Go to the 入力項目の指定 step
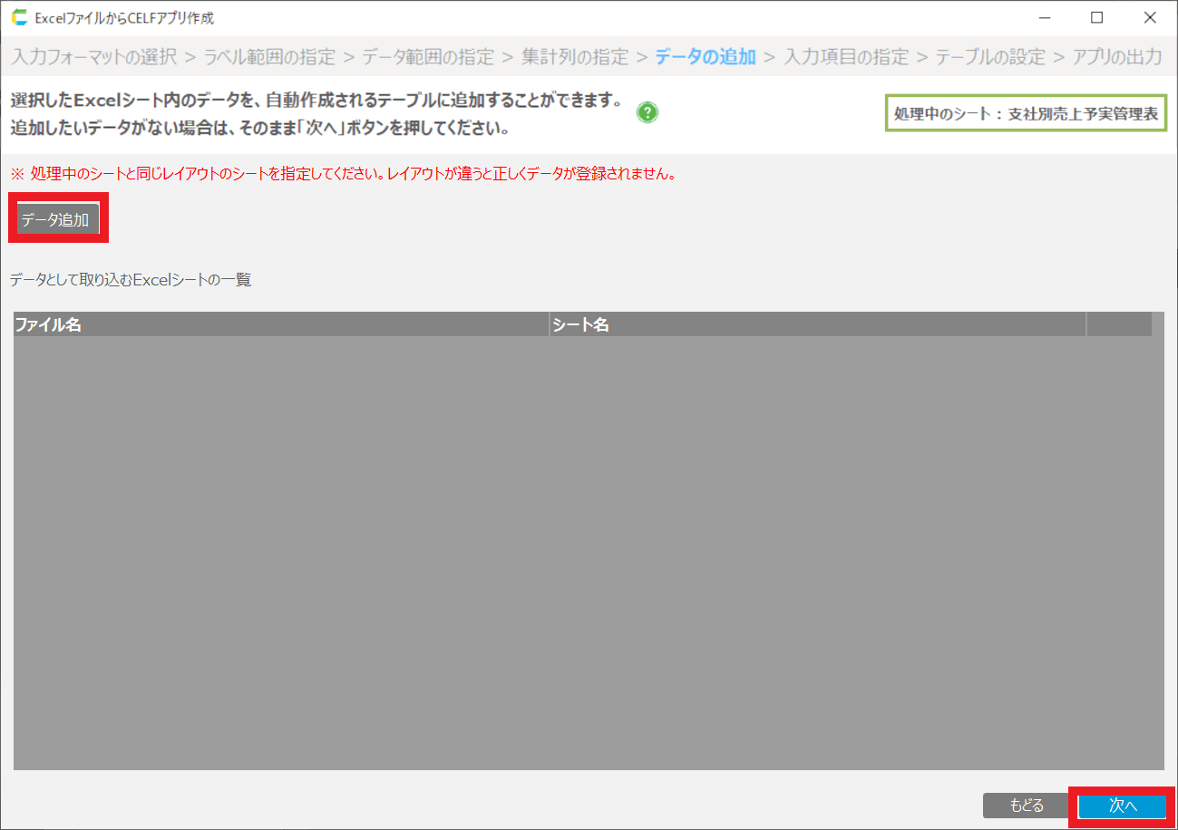Screen dimensions: 1178x830 845,57
